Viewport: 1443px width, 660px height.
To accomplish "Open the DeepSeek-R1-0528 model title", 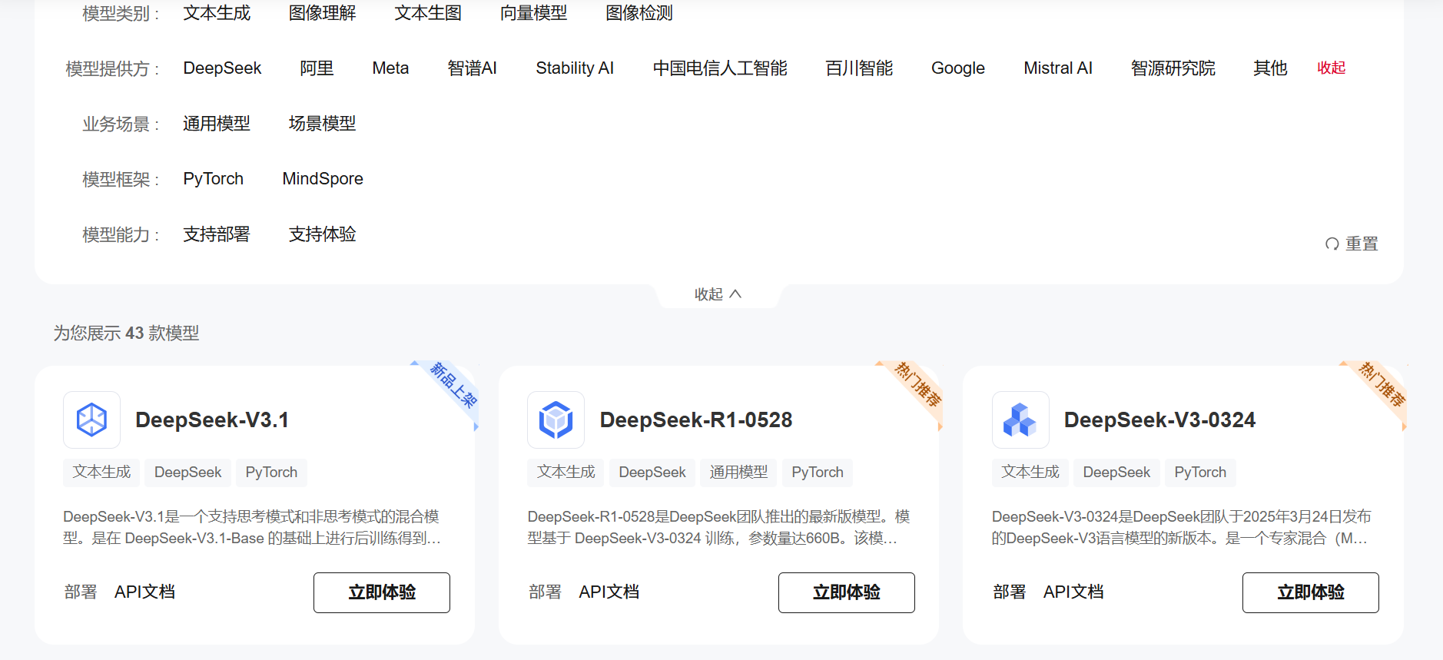I will pyautogui.click(x=695, y=420).
